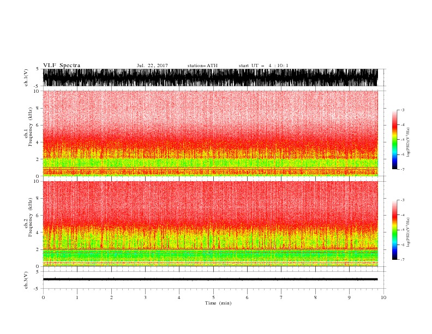Click time axis tick label "6"
The width and height of the screenshot is (432, 334).
[247, 297]
